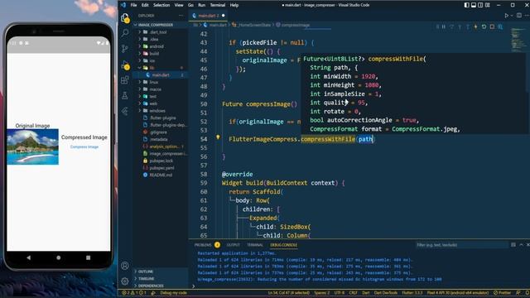
Task: Click the green Restart debug icon
Action: click(484, 26)
